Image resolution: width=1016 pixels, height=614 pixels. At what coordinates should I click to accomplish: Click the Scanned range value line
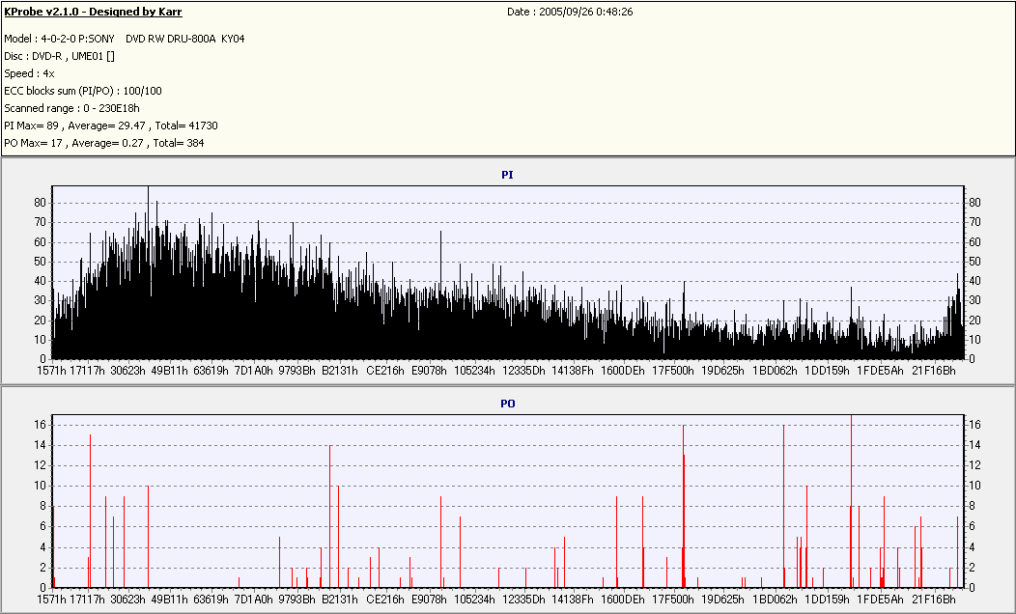(71, 108)
